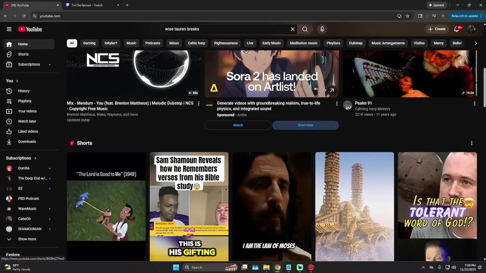This screenshot has width=486, height=273.
Task: Open Liked videos list
Action: [29, 132]
